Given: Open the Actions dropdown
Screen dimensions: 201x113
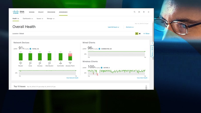Looking at the screenshot, I should [130, 27].
